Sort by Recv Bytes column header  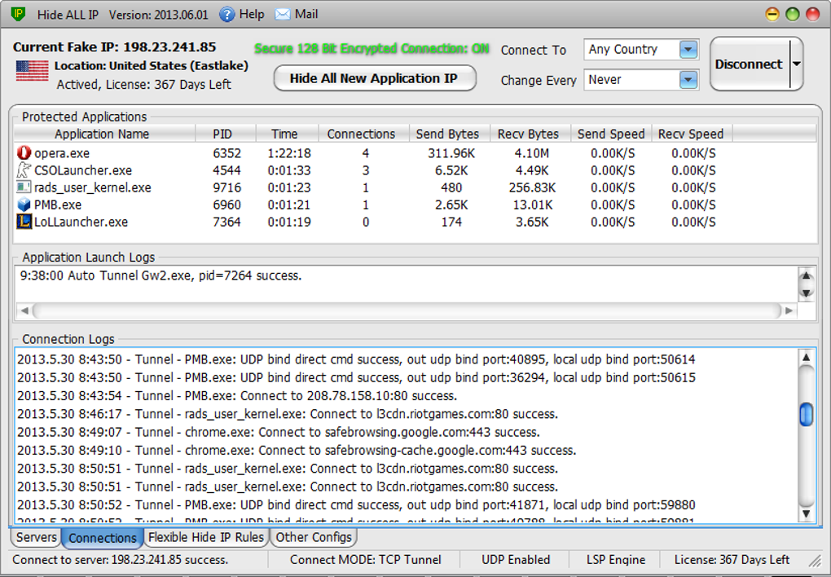[530, 134]
